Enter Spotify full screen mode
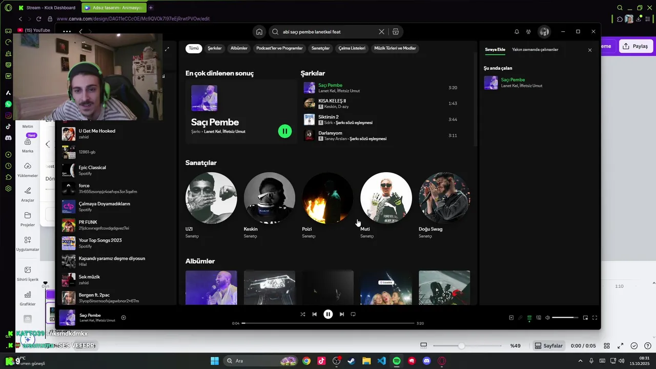The image size is (656, 369). (595, 318)
